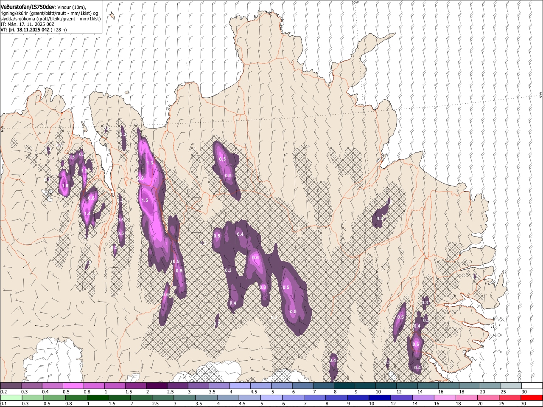Select the darkest green 1 rain-scale swatch
This screenshot has width=543, height=407.
[x=98, y=398]
